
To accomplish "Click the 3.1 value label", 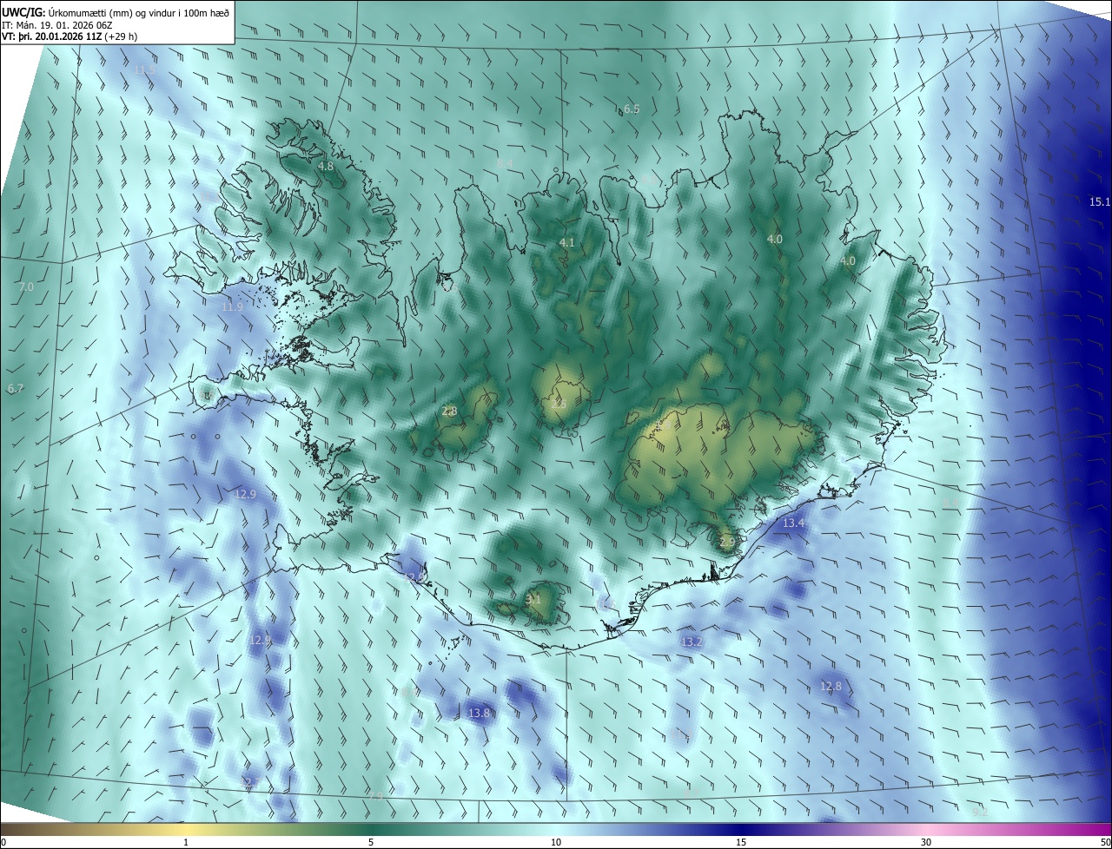I will coord(533,600).
